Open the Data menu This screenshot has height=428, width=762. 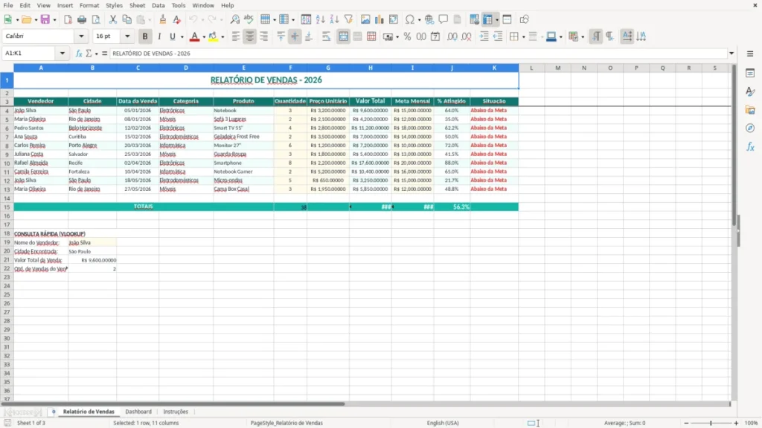pos(158,5)
